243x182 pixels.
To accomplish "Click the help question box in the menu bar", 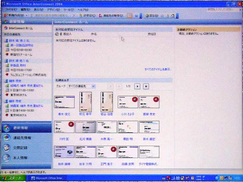I will (x=223, y=10).
